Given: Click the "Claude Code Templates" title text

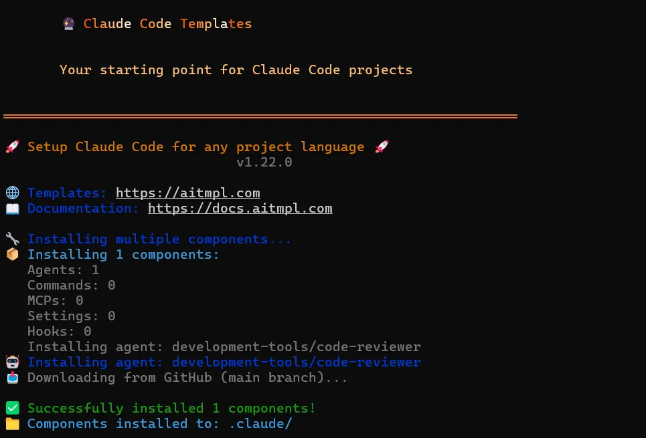Looking at the screenshot, I should click(x=167, y=24).
